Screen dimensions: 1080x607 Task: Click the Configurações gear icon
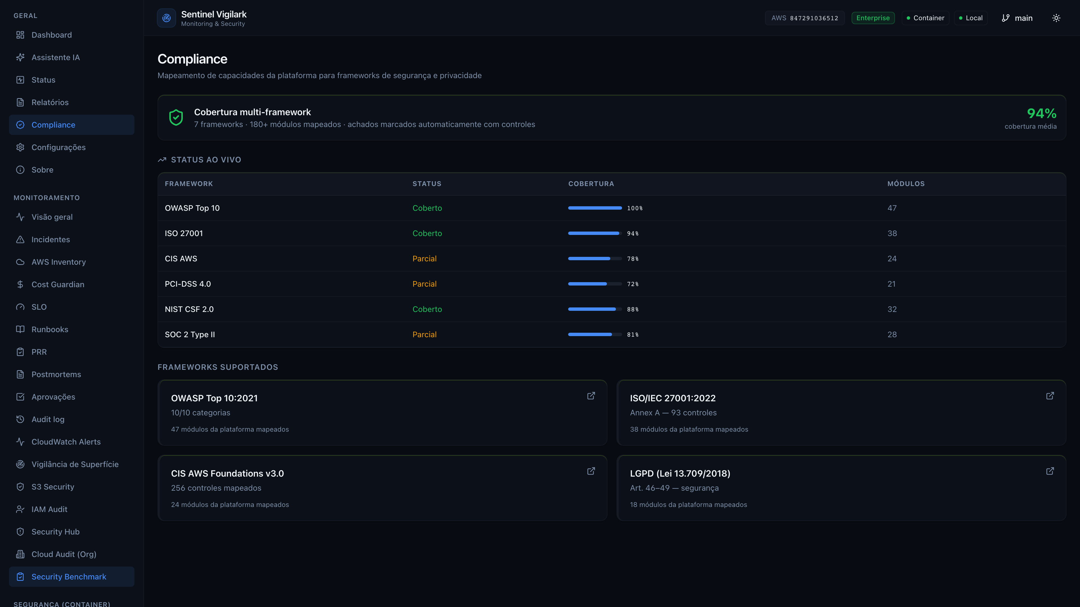[20, 147]
